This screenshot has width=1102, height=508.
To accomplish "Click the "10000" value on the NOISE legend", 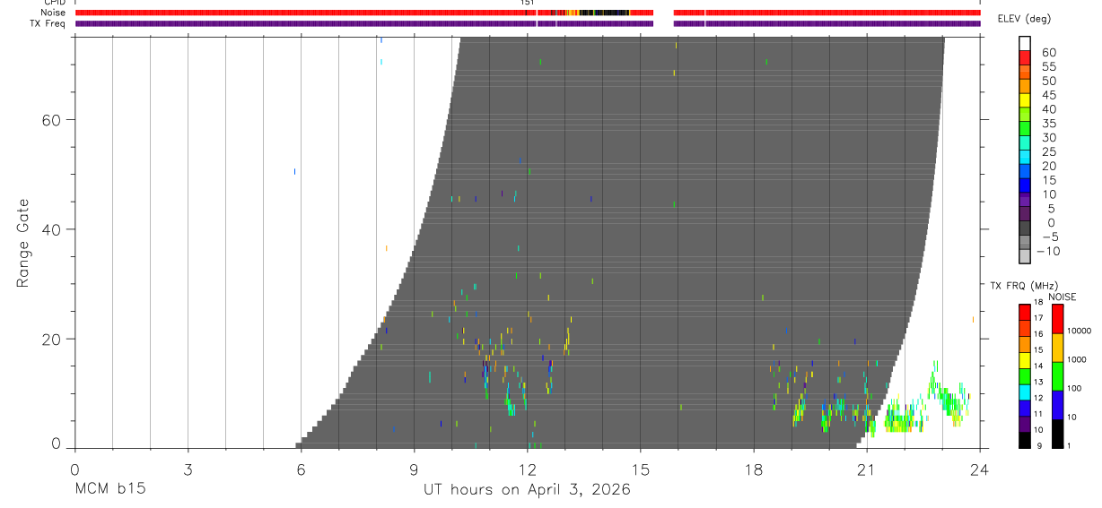I will [1081, 331].
